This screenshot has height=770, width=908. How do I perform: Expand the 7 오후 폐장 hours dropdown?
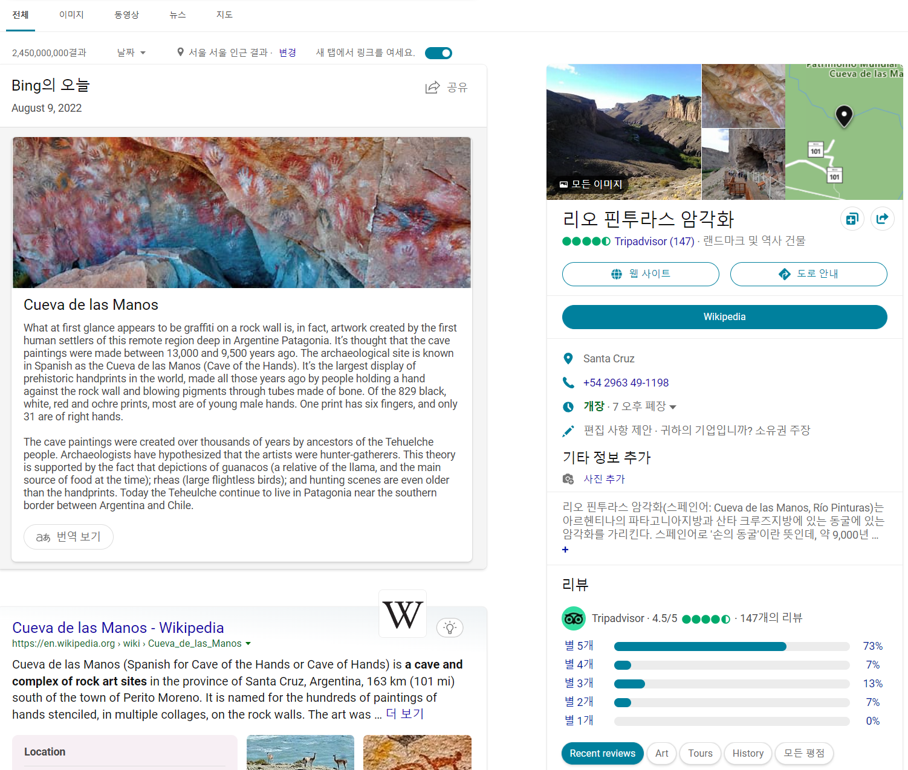click(x=673, y=407)
